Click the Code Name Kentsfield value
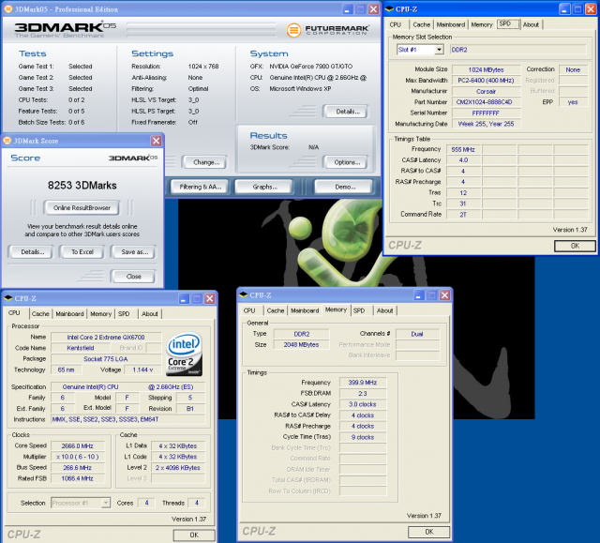This screenshot has width=600, height=543. coord(81,348)
